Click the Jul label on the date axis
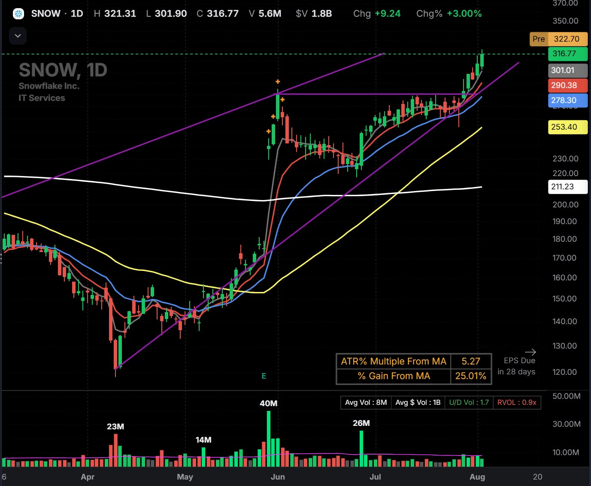The width and height of the screenshot is (591, 486). 376,477
